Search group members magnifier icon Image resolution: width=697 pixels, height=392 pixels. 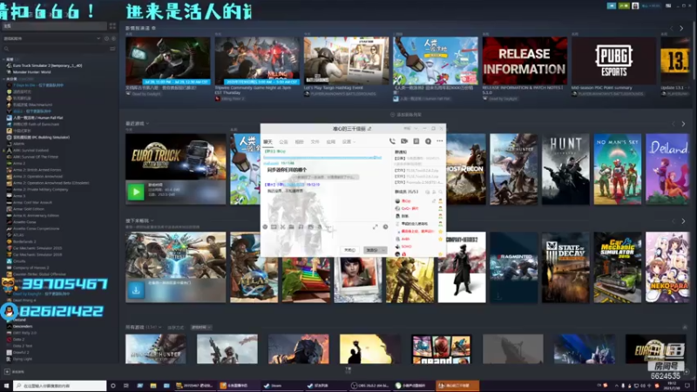[x=441, y=192]
